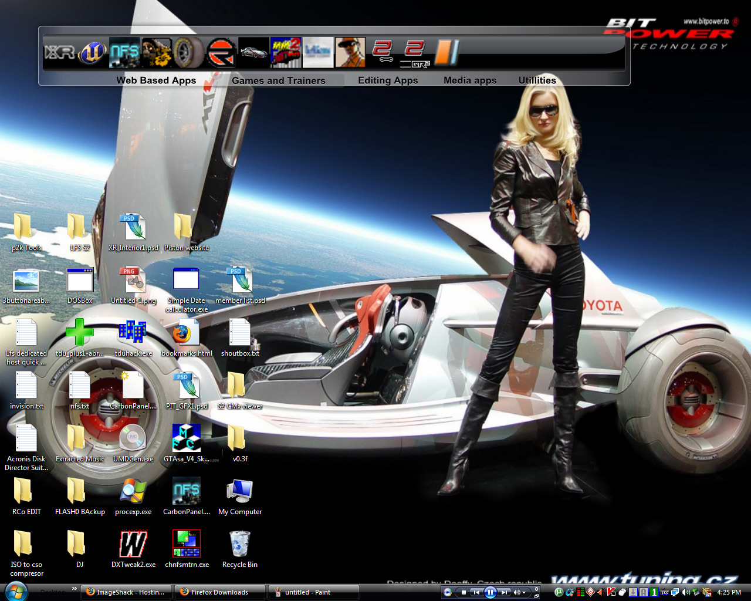The image size is (751, 601).
Task: Skip to previous track in media toolbar
Action: (x=476, y=592)
